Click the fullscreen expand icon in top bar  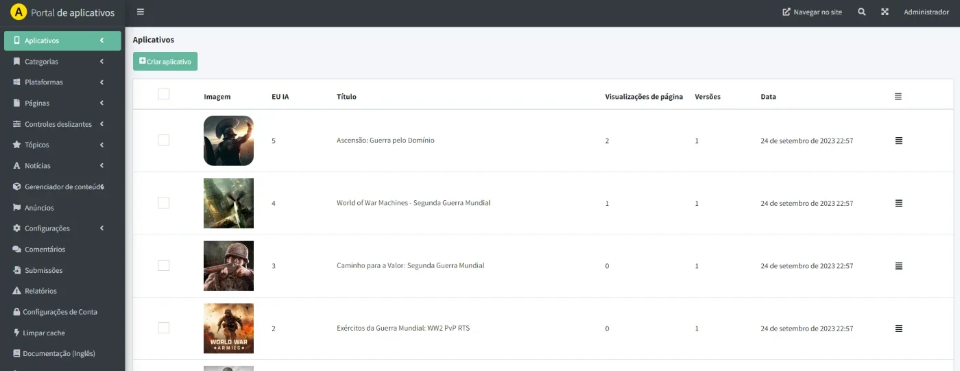point(885,12)
